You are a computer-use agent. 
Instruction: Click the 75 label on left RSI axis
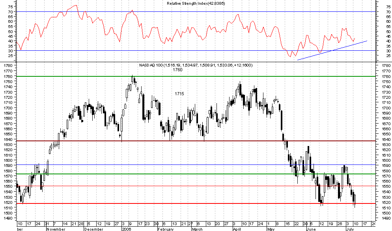click(10, 7)
